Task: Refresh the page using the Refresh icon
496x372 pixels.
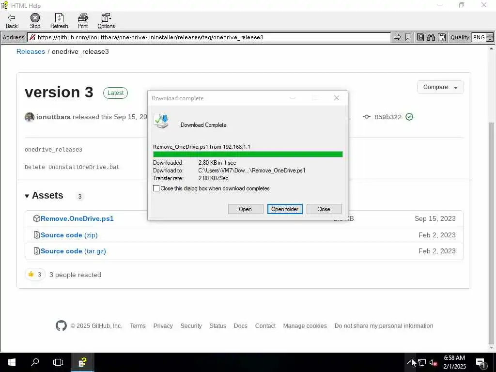Action: pyautogui.click(x=59, y=21)
